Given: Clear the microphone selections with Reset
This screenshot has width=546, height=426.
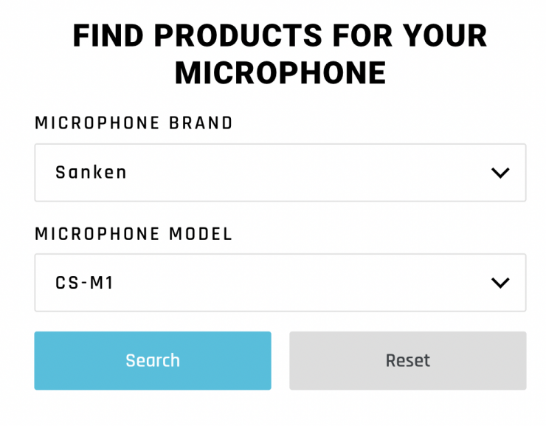Looking at the screenshot, I should [x=407, y=360].
